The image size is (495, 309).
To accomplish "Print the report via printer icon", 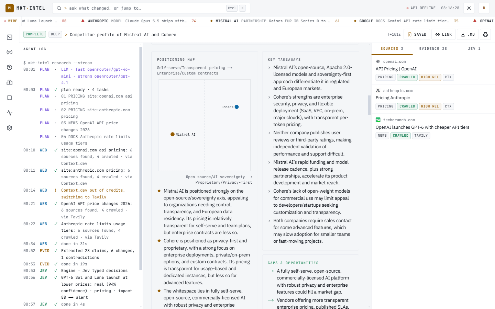I will (485, 34).
